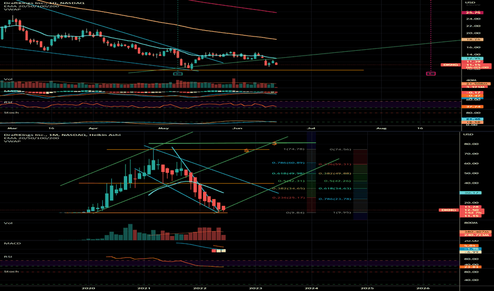This screenshot has height=291, width=494.
Task: Click the 21.508M volume label
Action: coord(476,84)
